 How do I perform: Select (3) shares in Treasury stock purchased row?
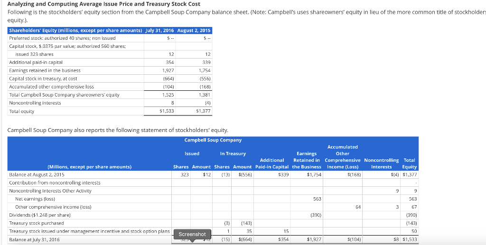[226, 223]
